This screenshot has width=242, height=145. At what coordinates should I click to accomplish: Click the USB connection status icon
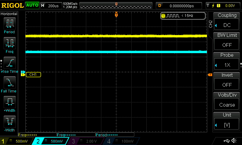(x=226, y=141)
